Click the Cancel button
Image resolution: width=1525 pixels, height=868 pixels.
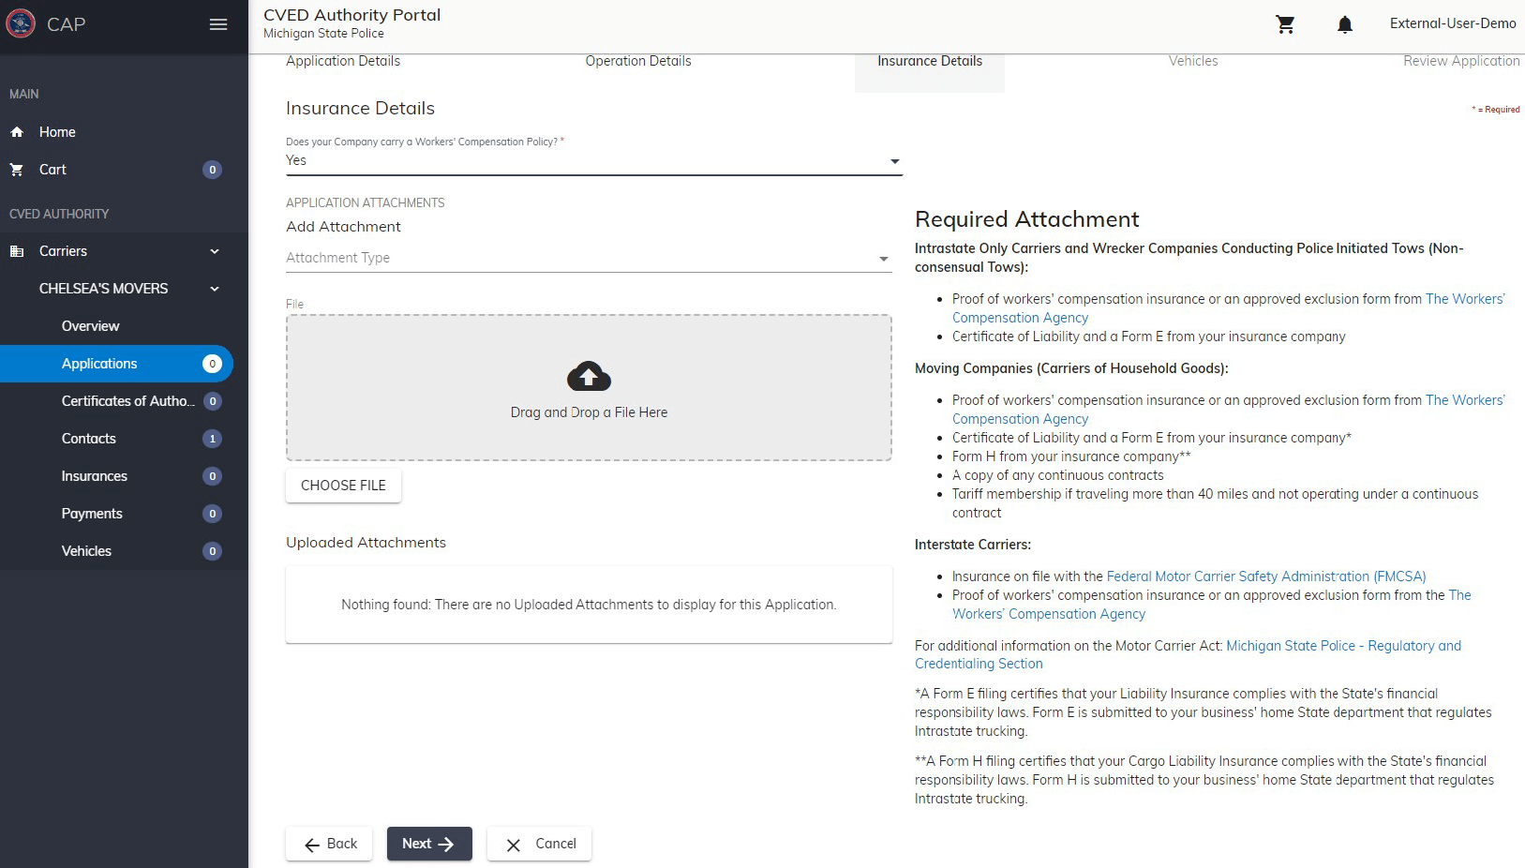click(x=539, y=844)
